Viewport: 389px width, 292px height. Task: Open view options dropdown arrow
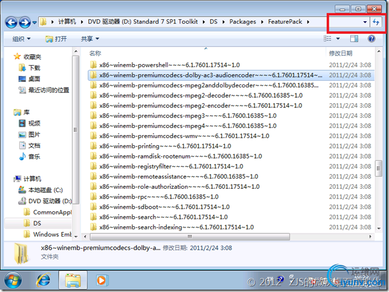[x=338, y=39]
